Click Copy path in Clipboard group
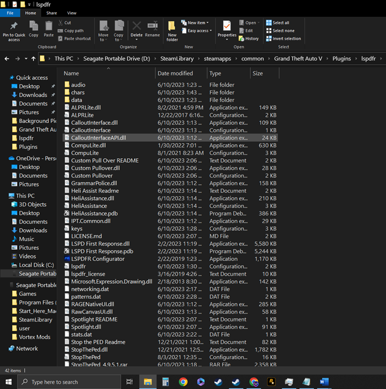This screenshot has width=386, height=389. tap(74, 31)
